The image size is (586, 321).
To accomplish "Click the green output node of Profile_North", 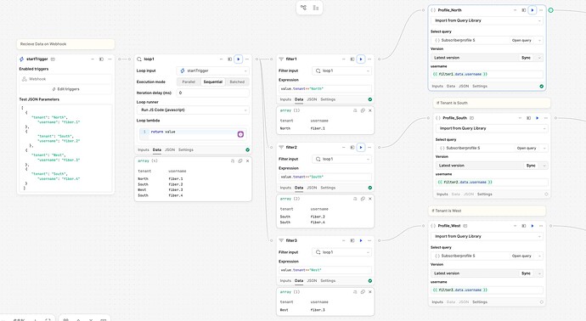I will (x=550, y=10).
